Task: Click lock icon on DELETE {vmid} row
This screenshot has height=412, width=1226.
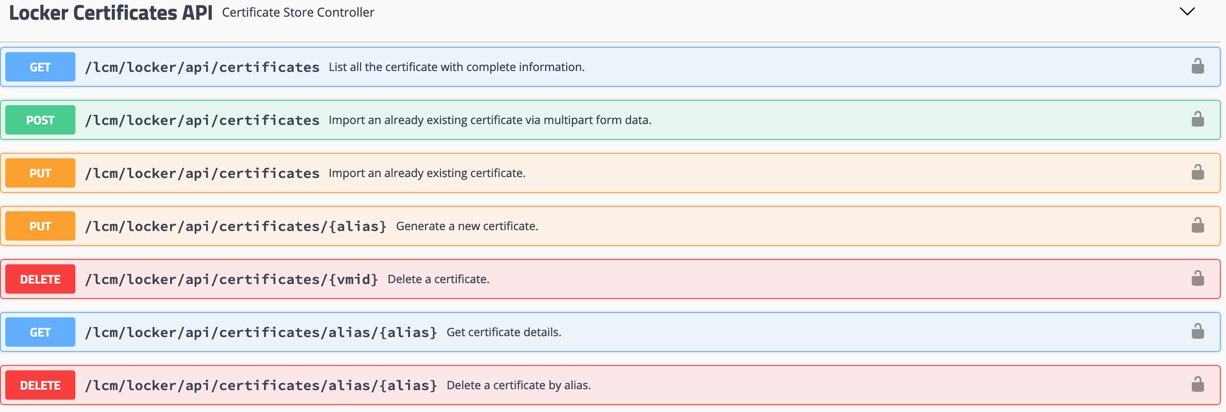Action: (1197, 278)
